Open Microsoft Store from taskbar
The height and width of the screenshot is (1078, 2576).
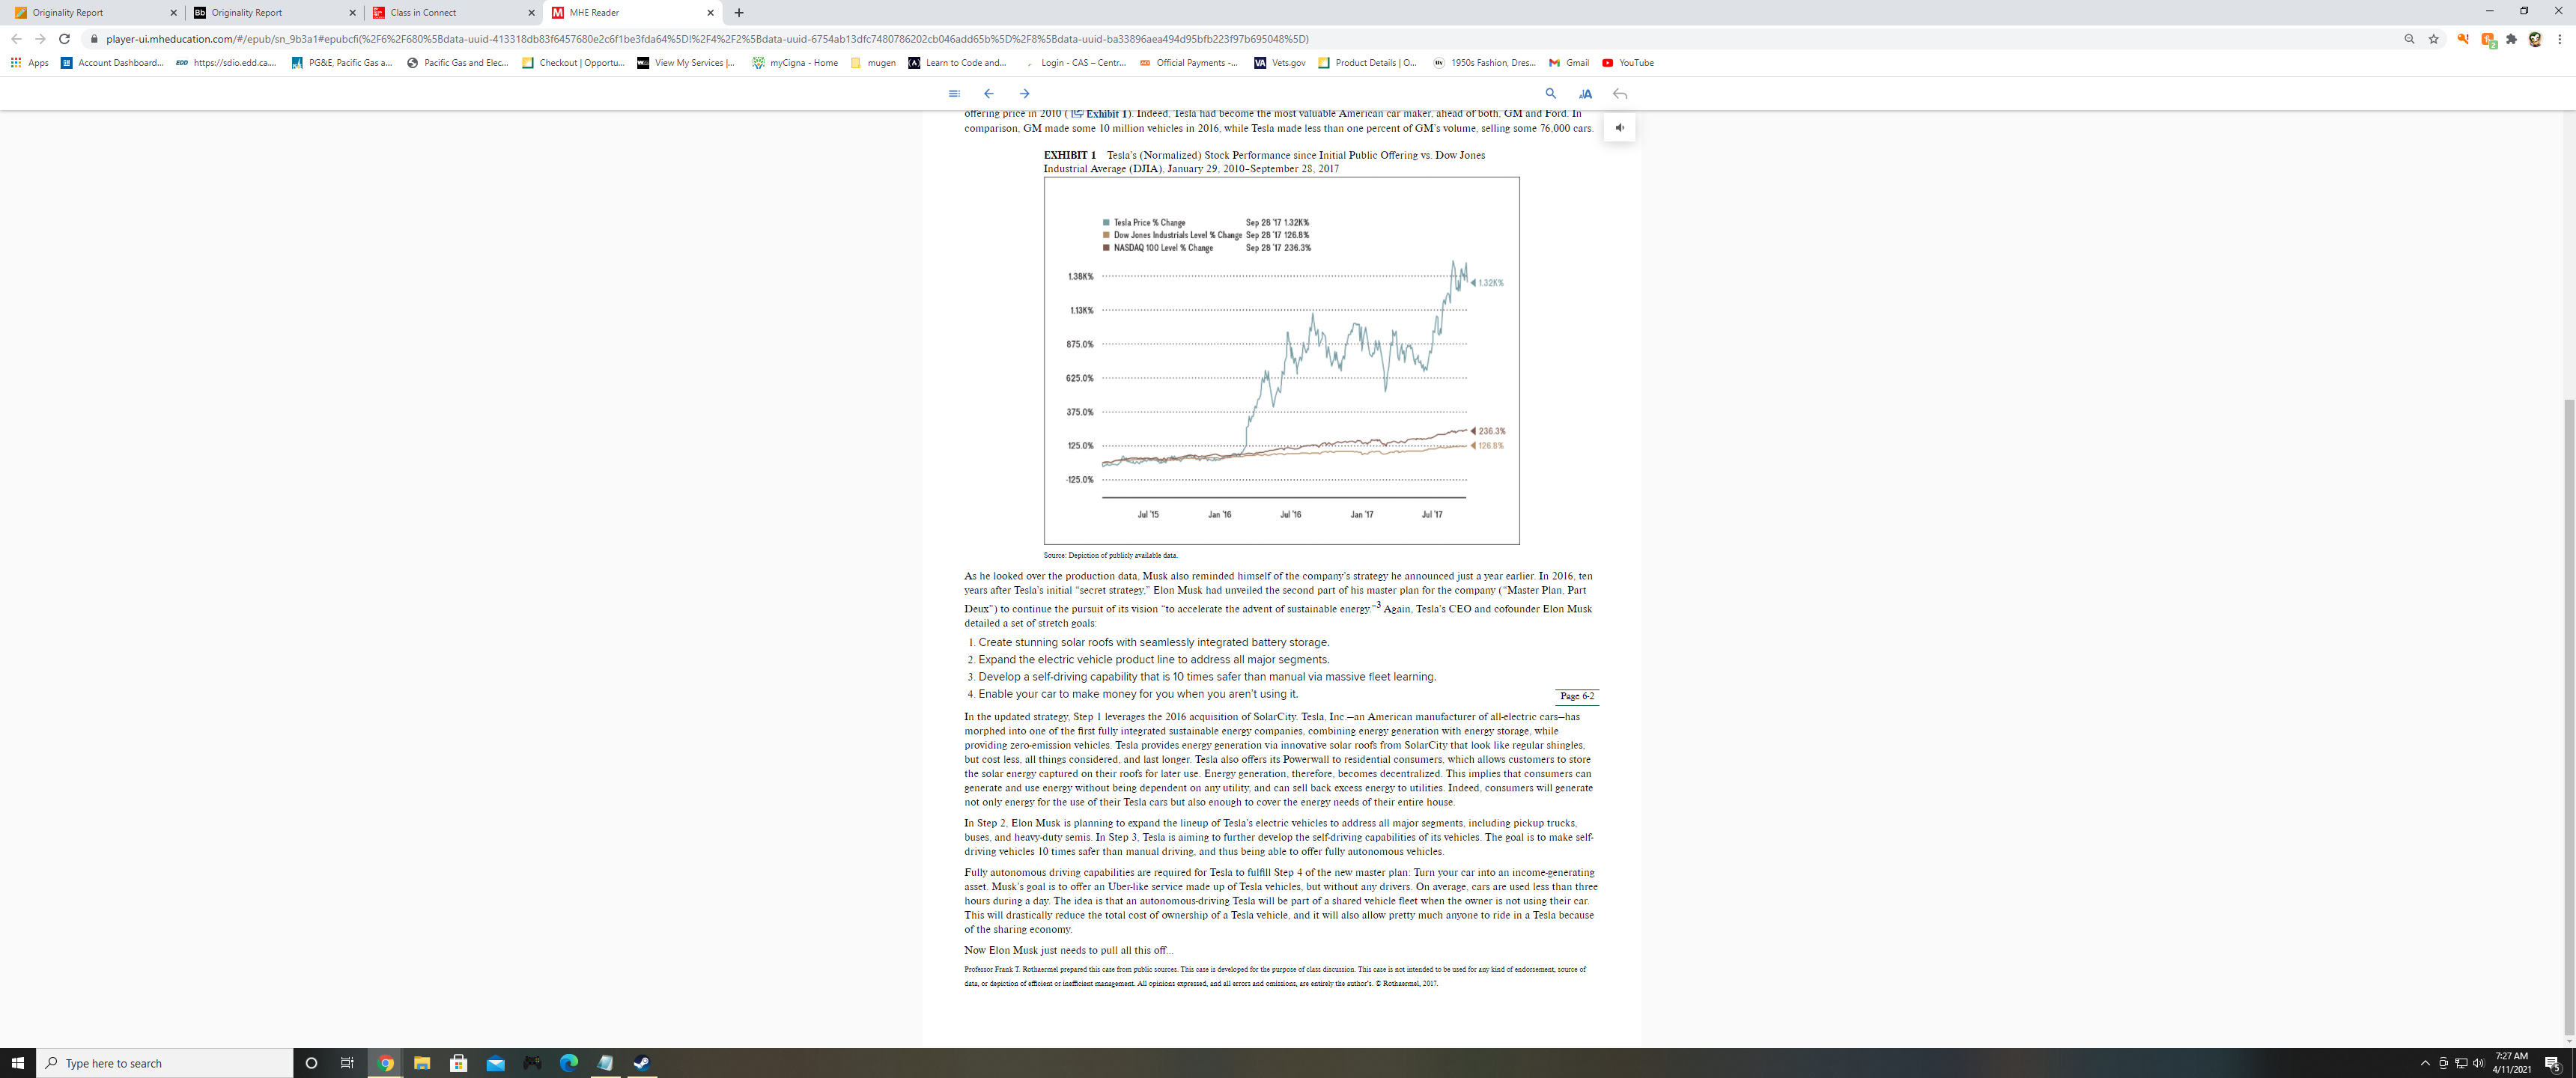point(459,1063)
